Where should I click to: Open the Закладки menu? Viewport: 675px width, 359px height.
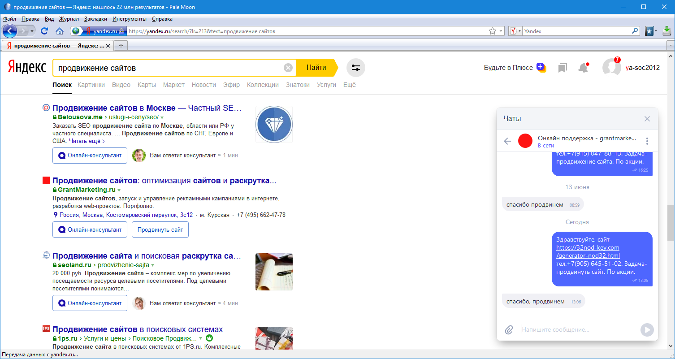click(95, 19)
